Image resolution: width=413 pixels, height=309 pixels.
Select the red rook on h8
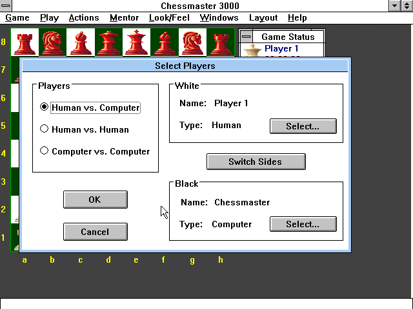click(221, 44)
